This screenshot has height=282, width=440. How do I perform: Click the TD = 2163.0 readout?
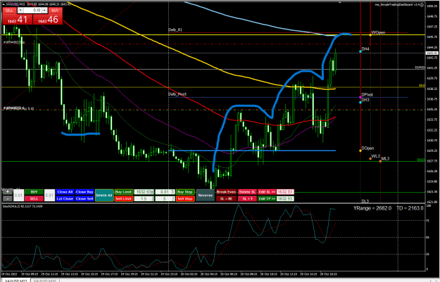410,208
